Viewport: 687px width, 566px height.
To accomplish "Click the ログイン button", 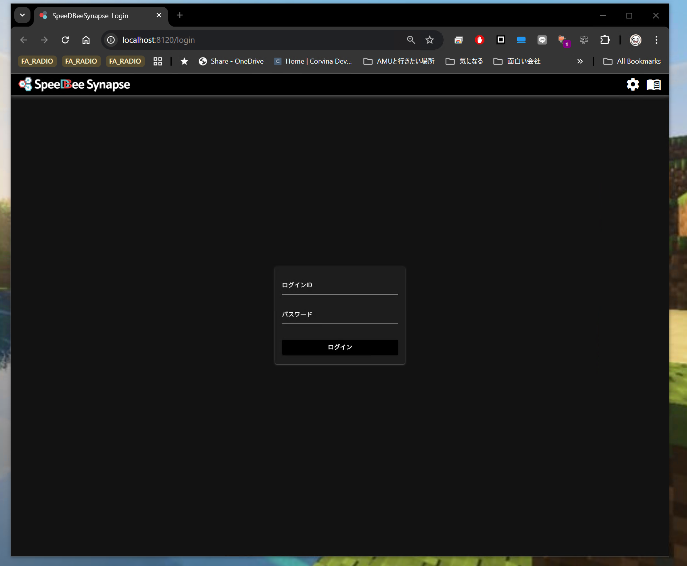I will click(340, 347).
